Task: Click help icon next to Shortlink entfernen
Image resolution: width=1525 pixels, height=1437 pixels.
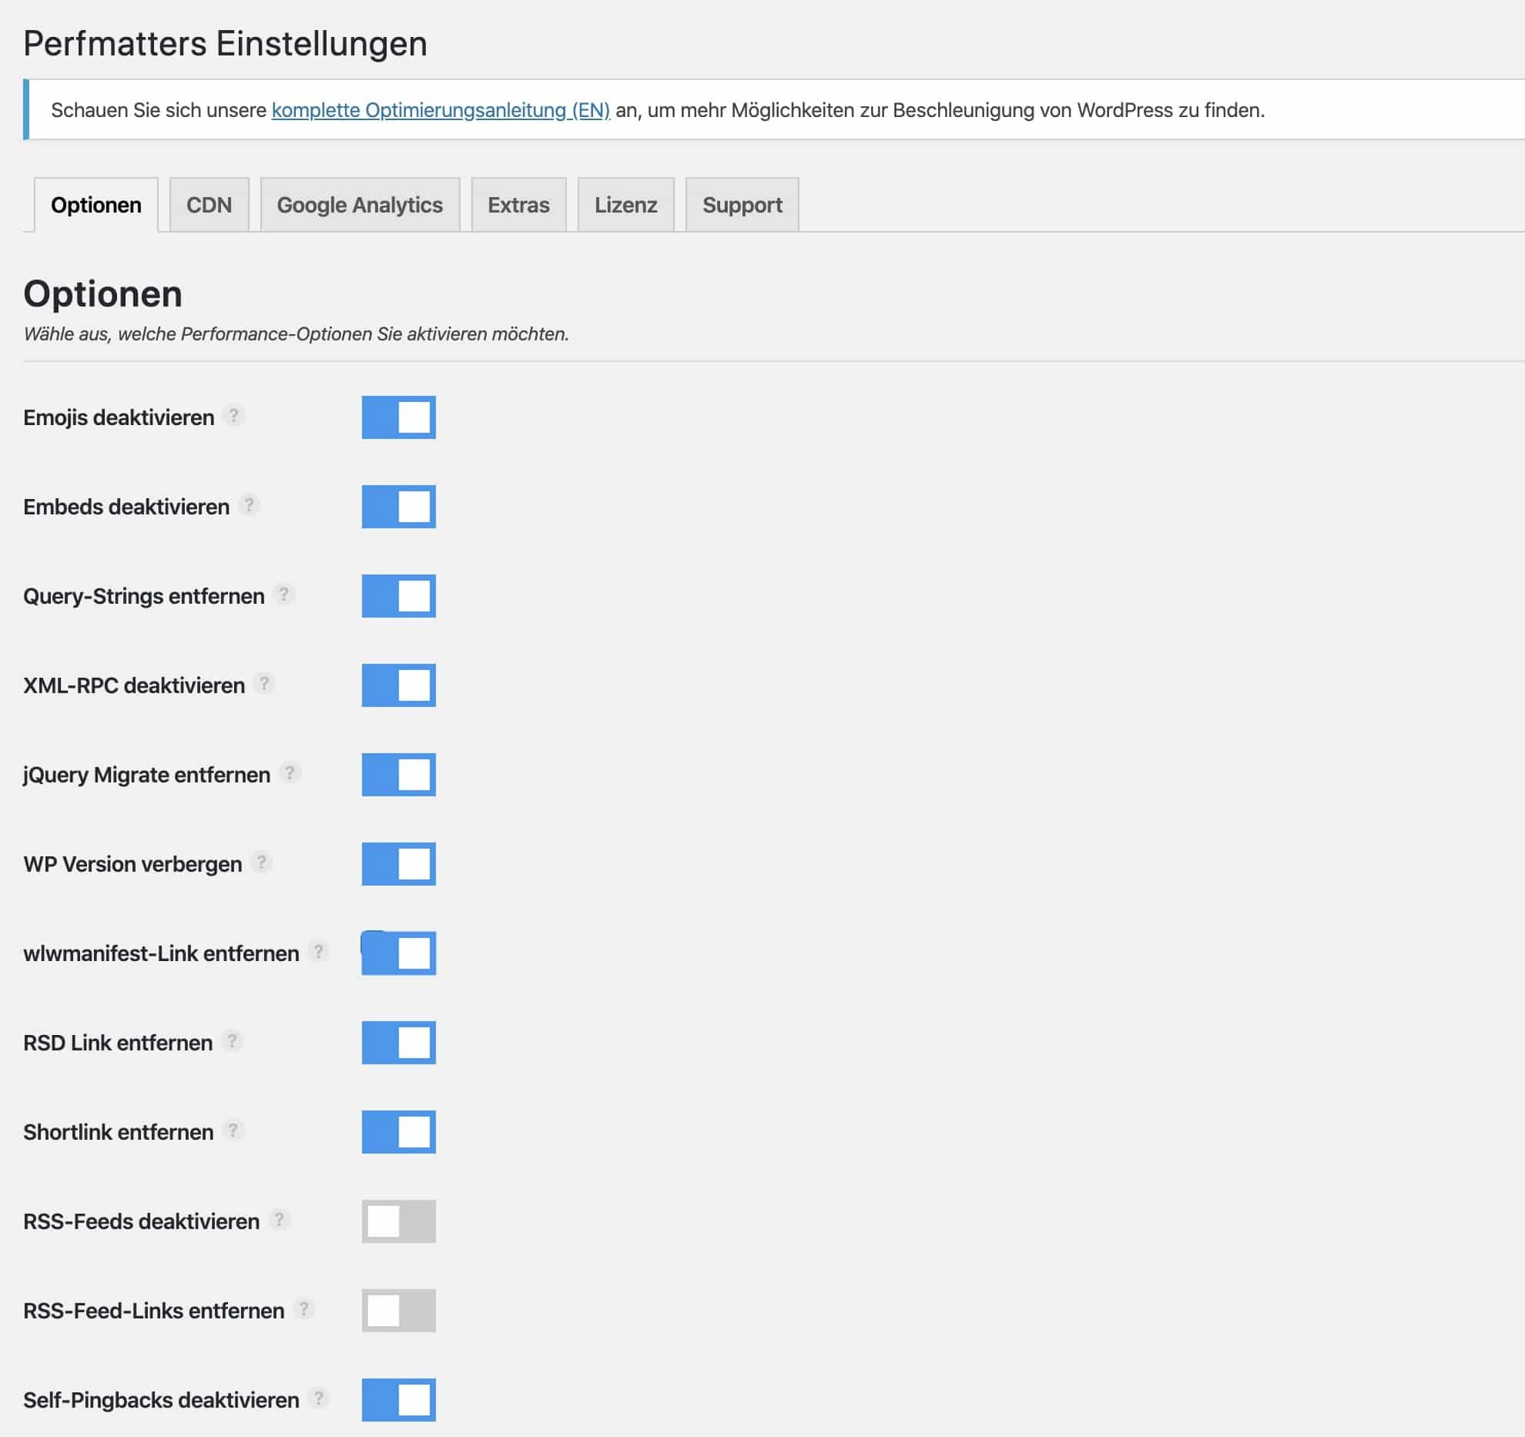Action: pos(233,1131)
